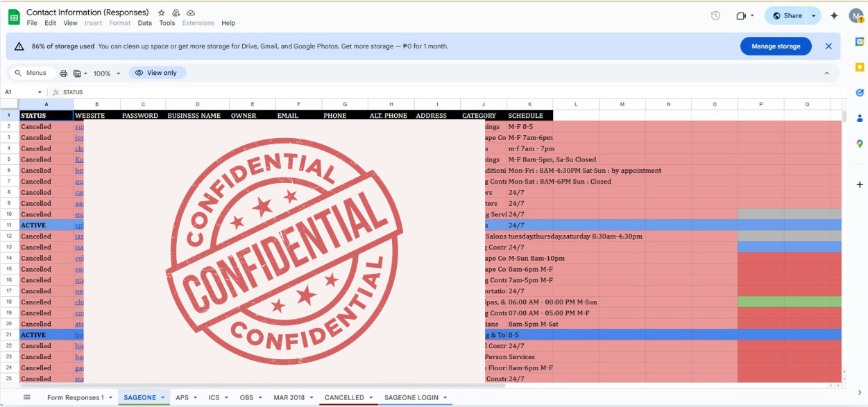Screen dimensions: 868x407
Task: Check the cloud document status icon
Action: point(191,12)
